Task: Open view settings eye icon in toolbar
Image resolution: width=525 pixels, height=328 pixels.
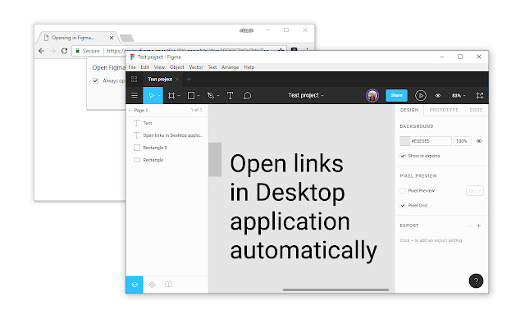Action: (438, 96)
